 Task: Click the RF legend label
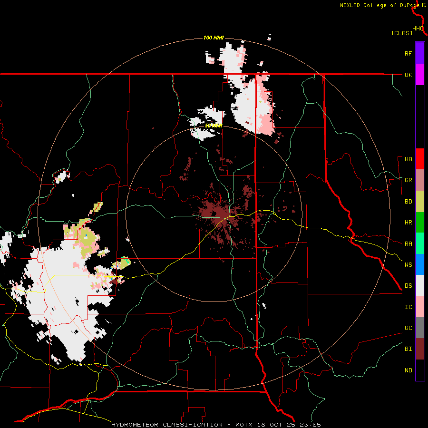(x=408, y=53)
